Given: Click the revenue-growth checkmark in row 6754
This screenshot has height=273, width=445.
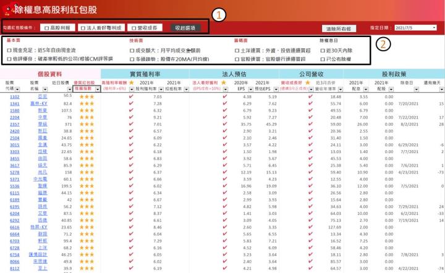Looking at the screenshot, I should pos(310,254).
